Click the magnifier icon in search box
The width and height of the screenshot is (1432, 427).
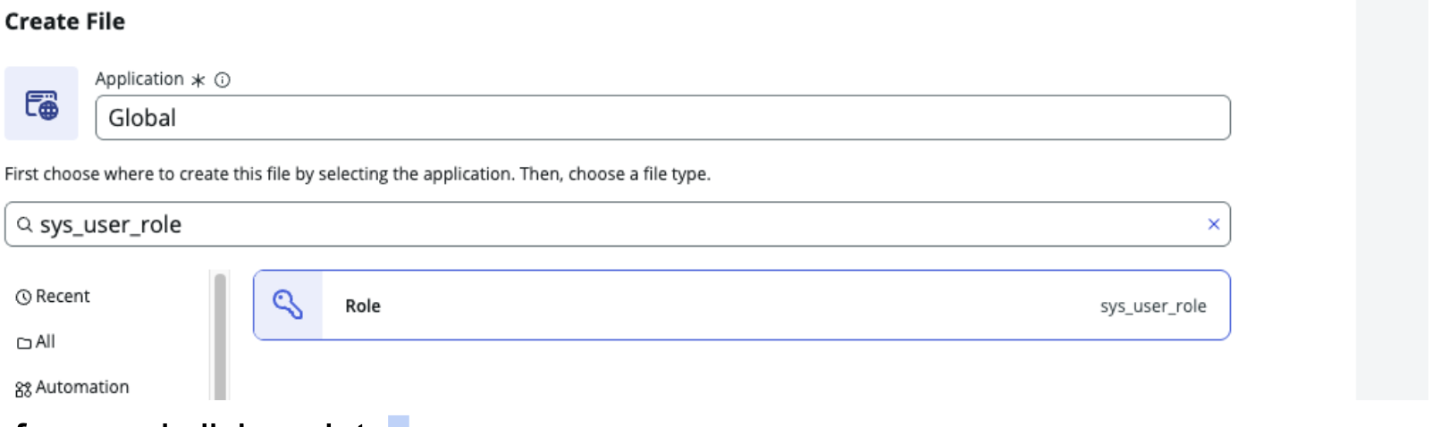click(x=25, y=224)
